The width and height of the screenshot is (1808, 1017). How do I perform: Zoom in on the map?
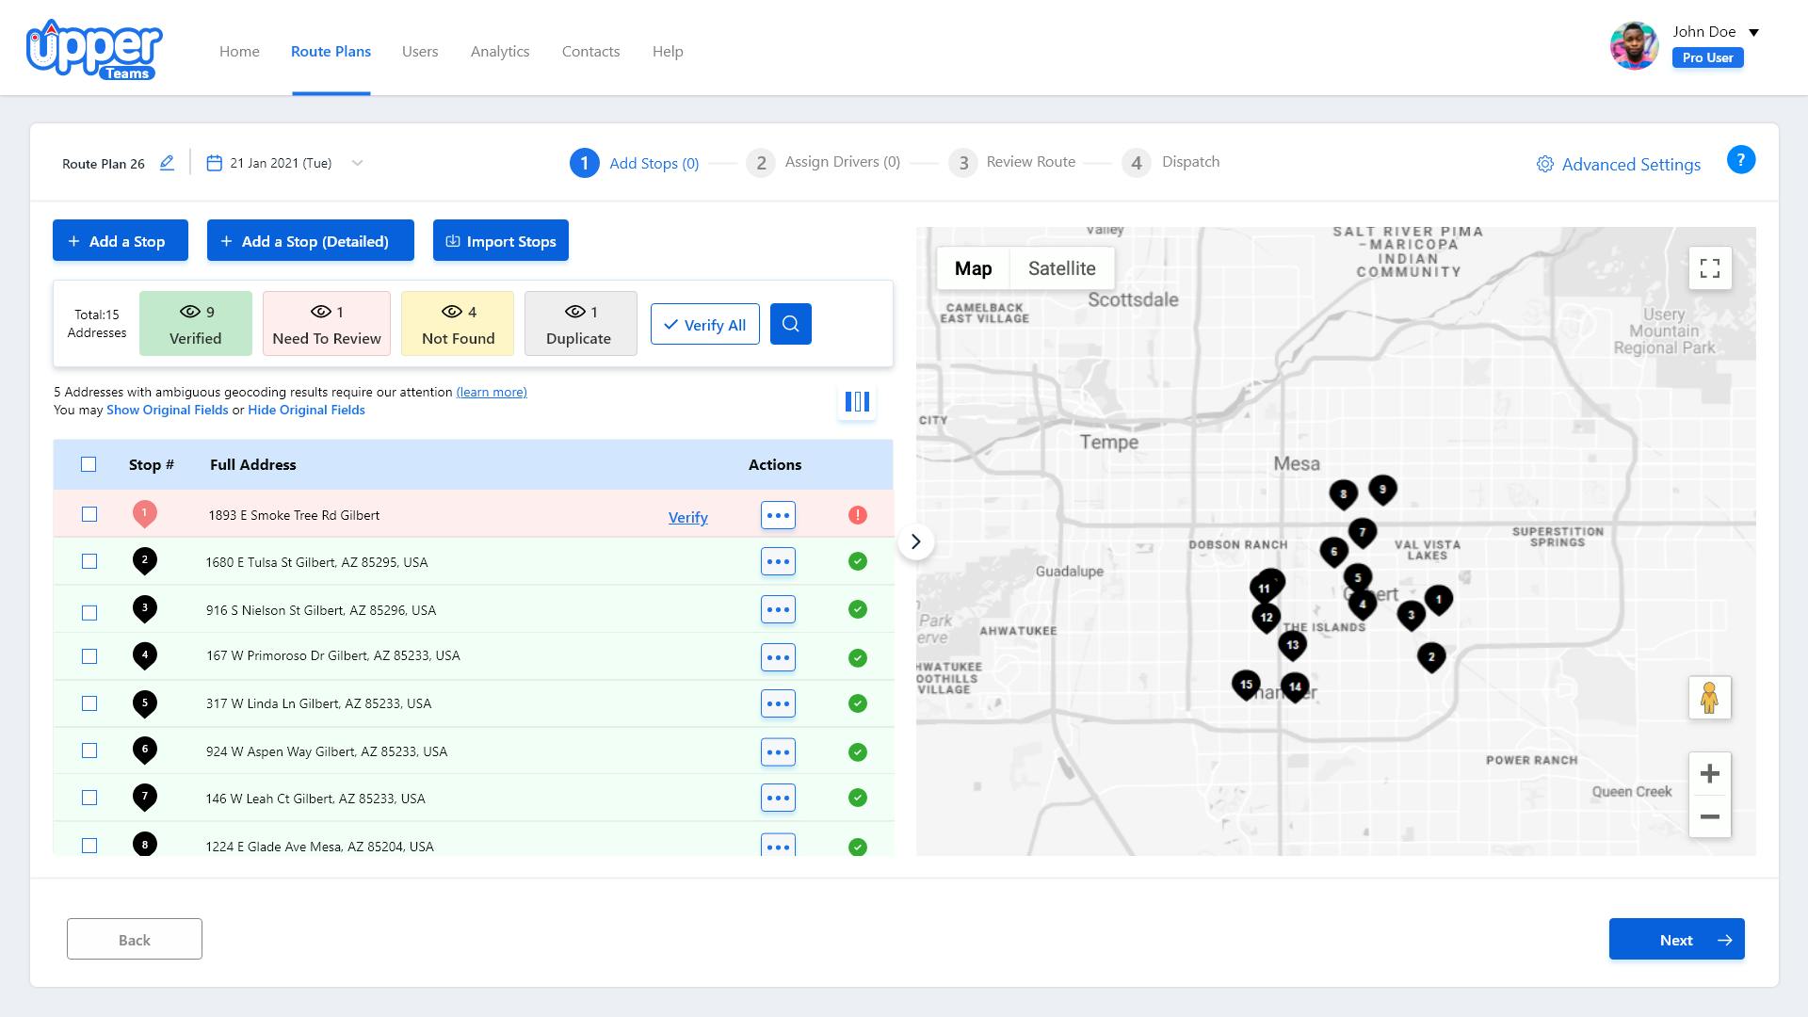pyautogui.click(x=1709, y=774)
